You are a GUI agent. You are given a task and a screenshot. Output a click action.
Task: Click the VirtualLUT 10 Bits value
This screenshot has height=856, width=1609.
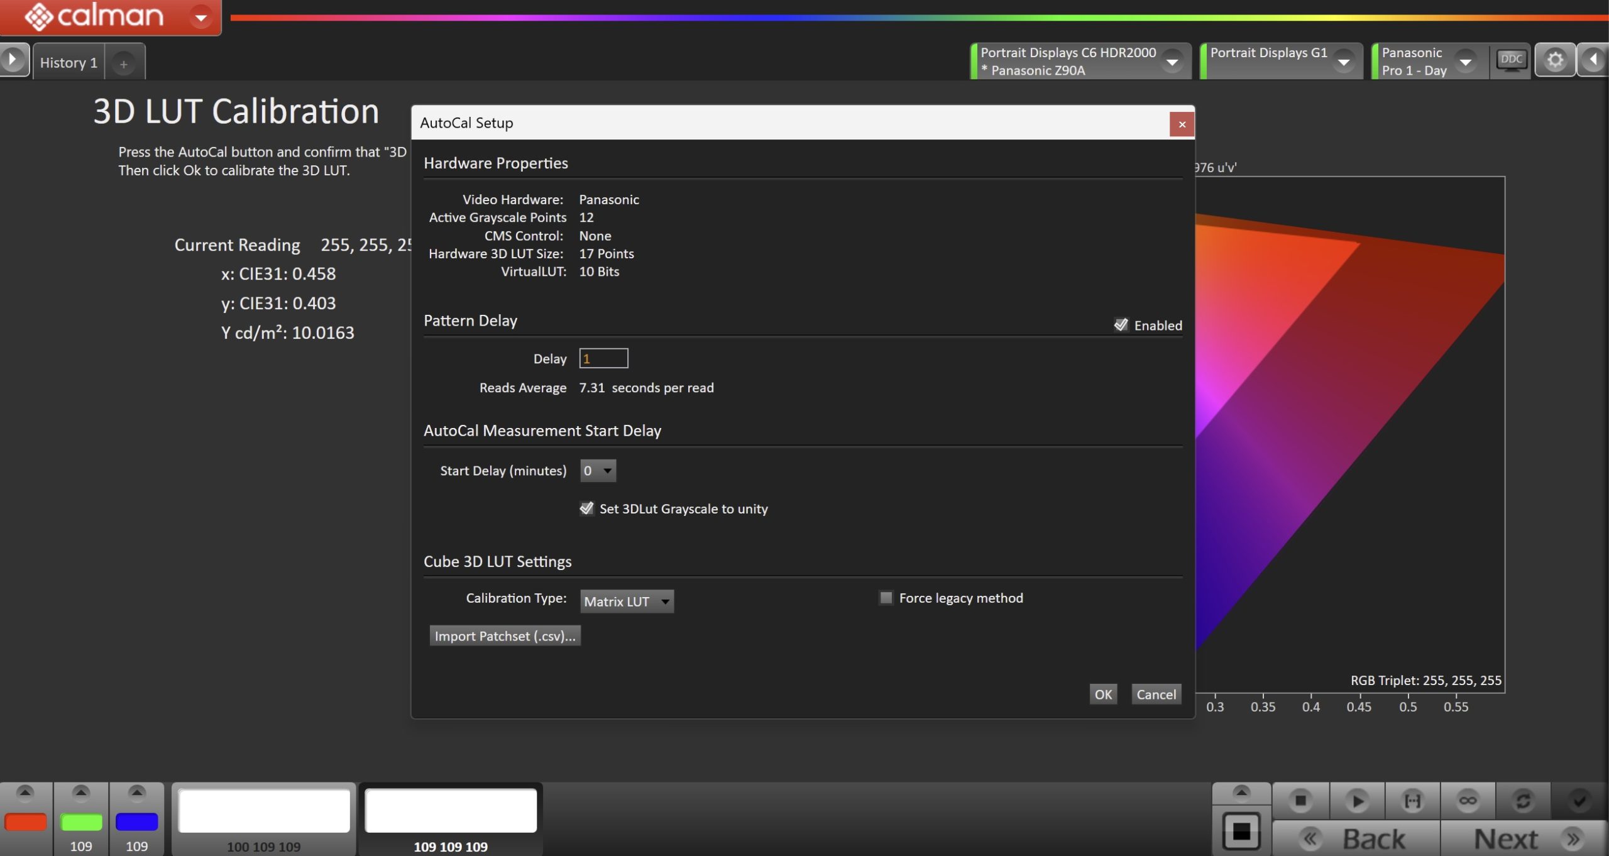tap(599, 272)
